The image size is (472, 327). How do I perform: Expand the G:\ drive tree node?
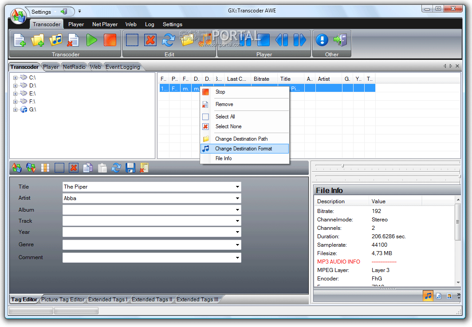[15, 110]
